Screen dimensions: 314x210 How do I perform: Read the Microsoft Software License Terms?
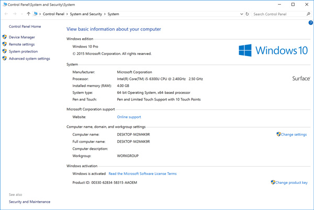click(142, 174)
